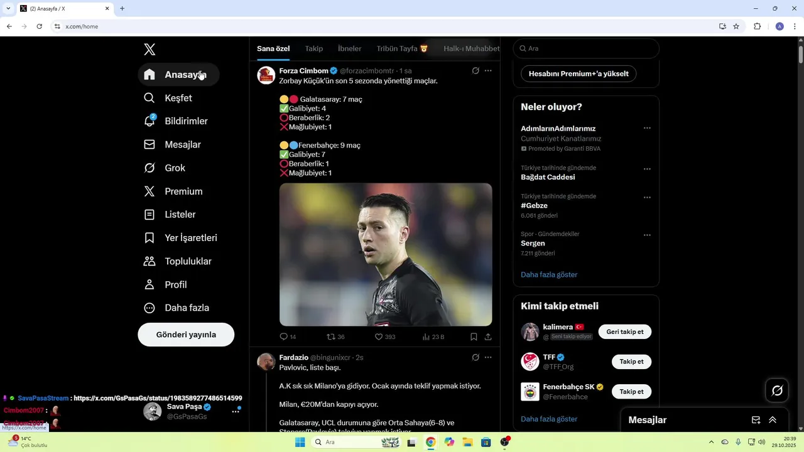Open the options for the AdımlarınAdımlarımız promoted trend

pyautogui.click(x=647, y=128)
